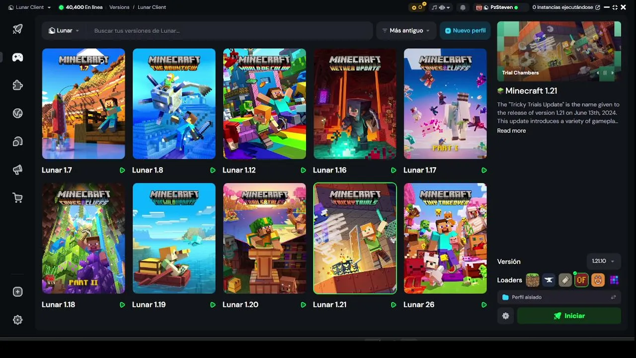Click the 40,400 En línea status
Viewport: 636px width, 358px height.
click(81, 7)
